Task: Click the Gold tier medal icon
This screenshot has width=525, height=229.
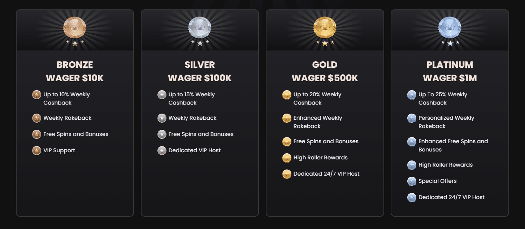Action: point(325,27)
